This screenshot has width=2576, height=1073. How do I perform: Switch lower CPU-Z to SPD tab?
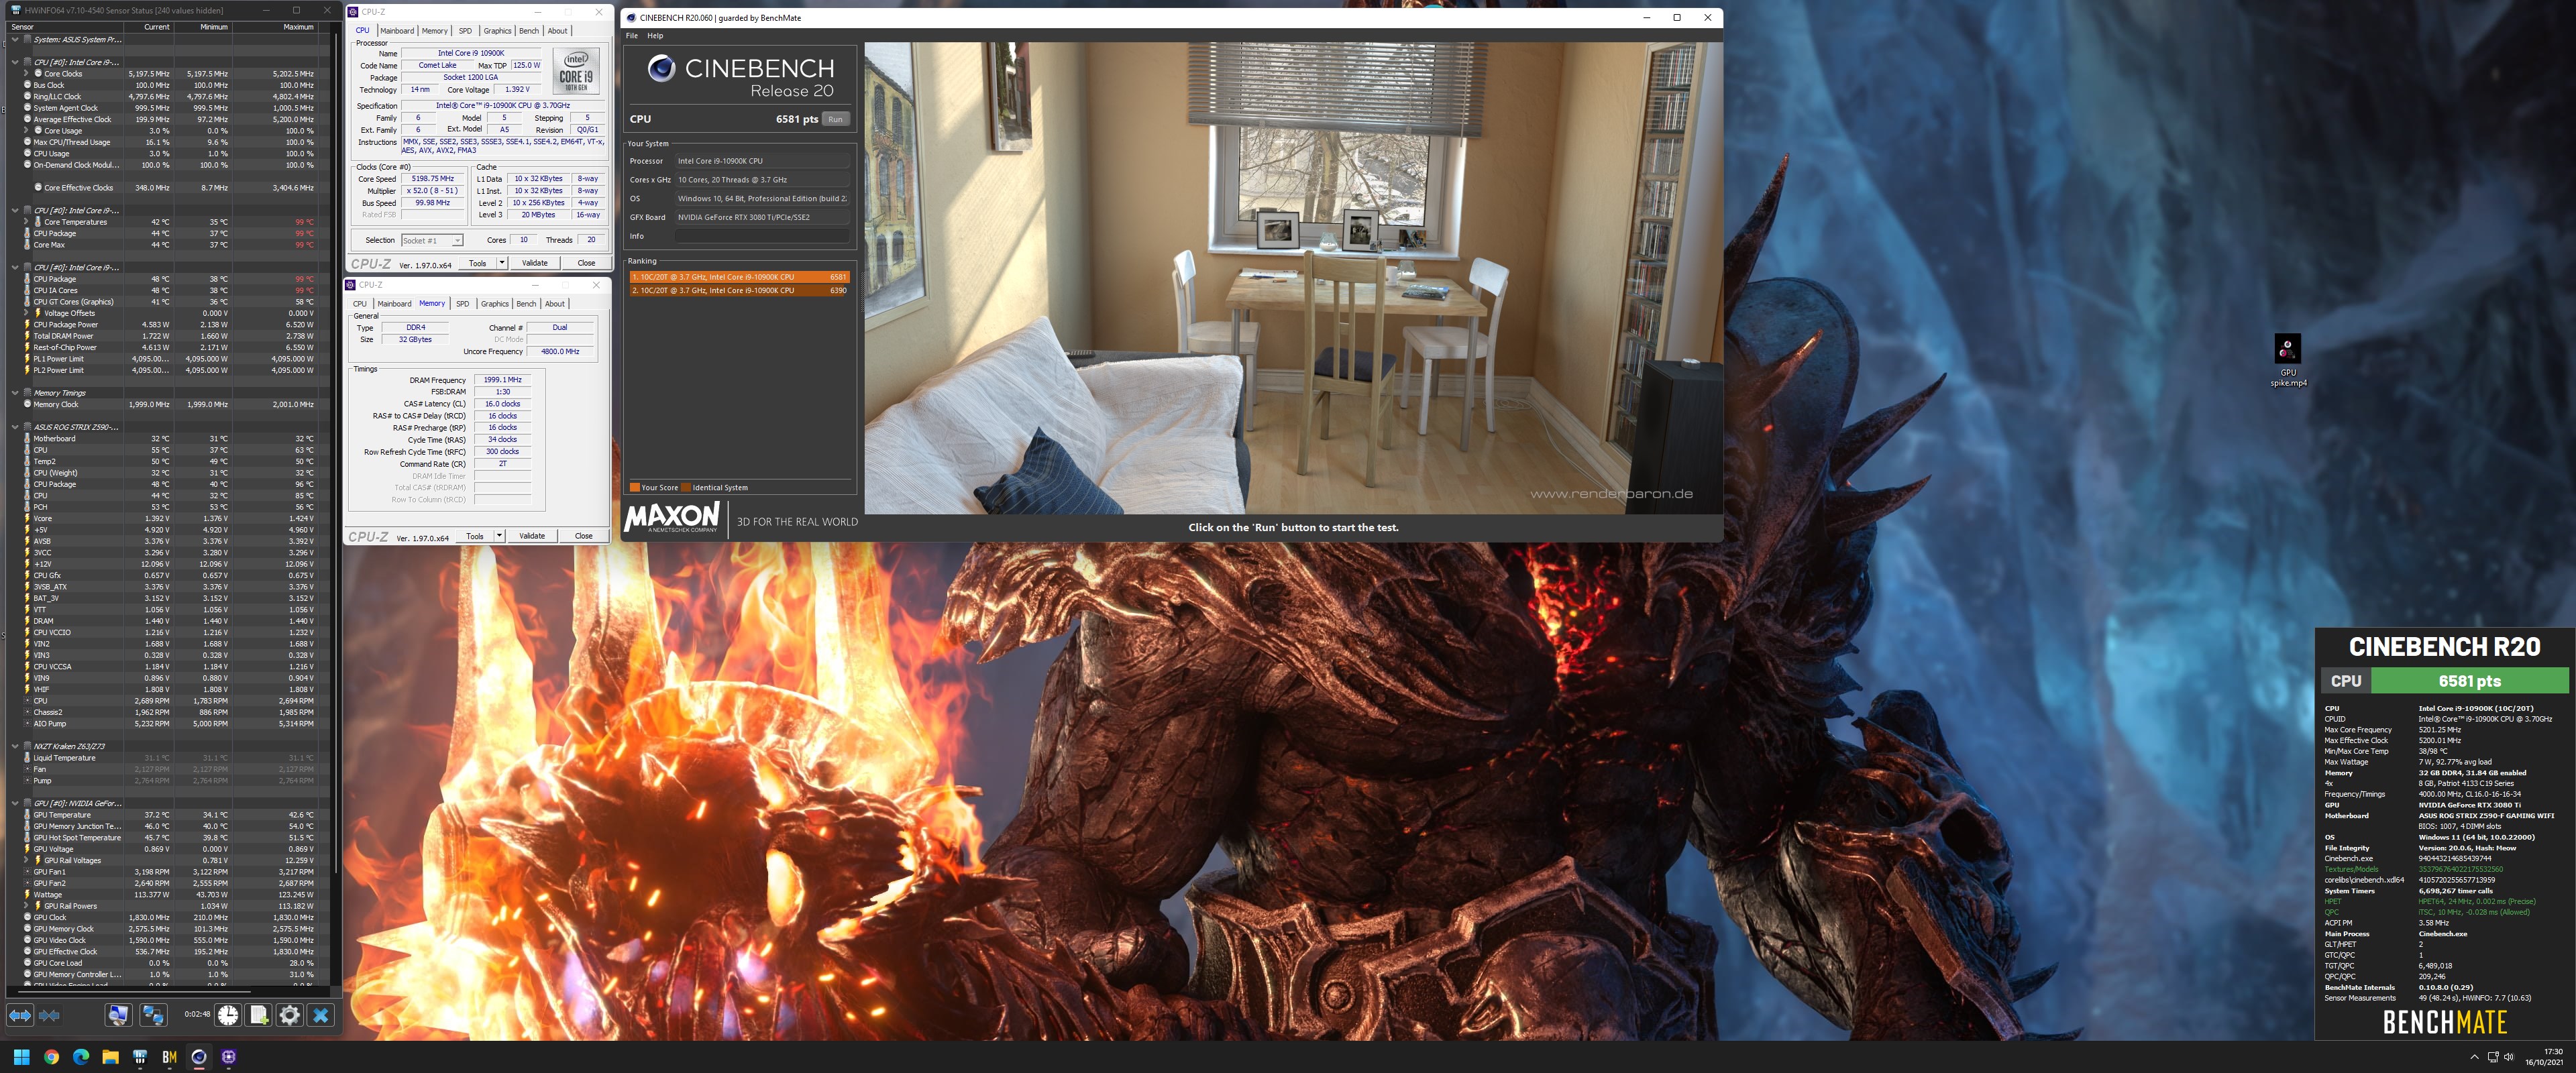462,303
